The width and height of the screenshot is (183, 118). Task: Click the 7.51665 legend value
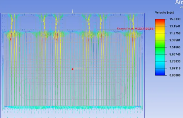click(175, 47)
